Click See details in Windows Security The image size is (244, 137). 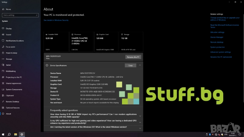point(56,20)
